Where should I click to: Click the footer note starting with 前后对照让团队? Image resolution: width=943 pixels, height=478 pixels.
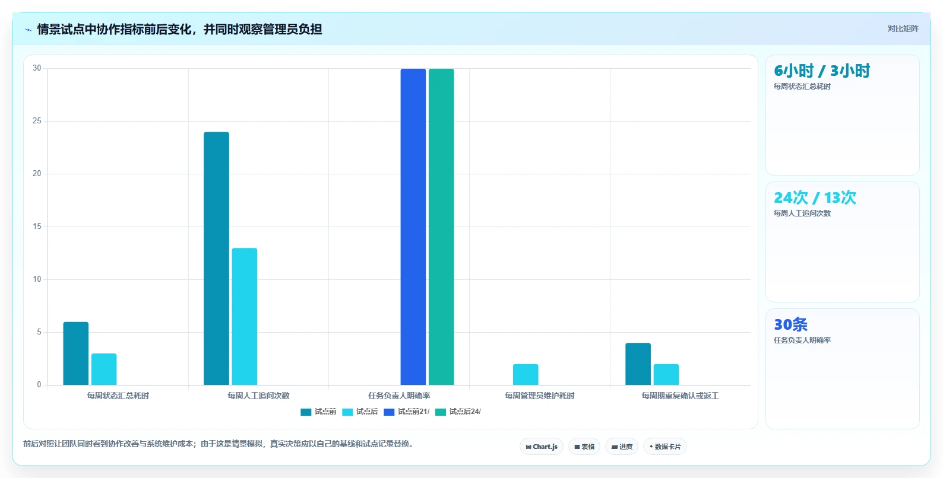pyautogui.click(x=220, y=444)
